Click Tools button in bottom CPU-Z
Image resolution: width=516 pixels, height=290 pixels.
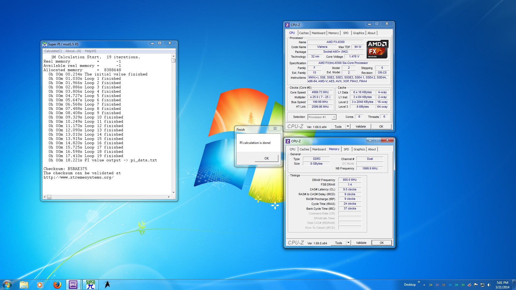click(339, 243)
